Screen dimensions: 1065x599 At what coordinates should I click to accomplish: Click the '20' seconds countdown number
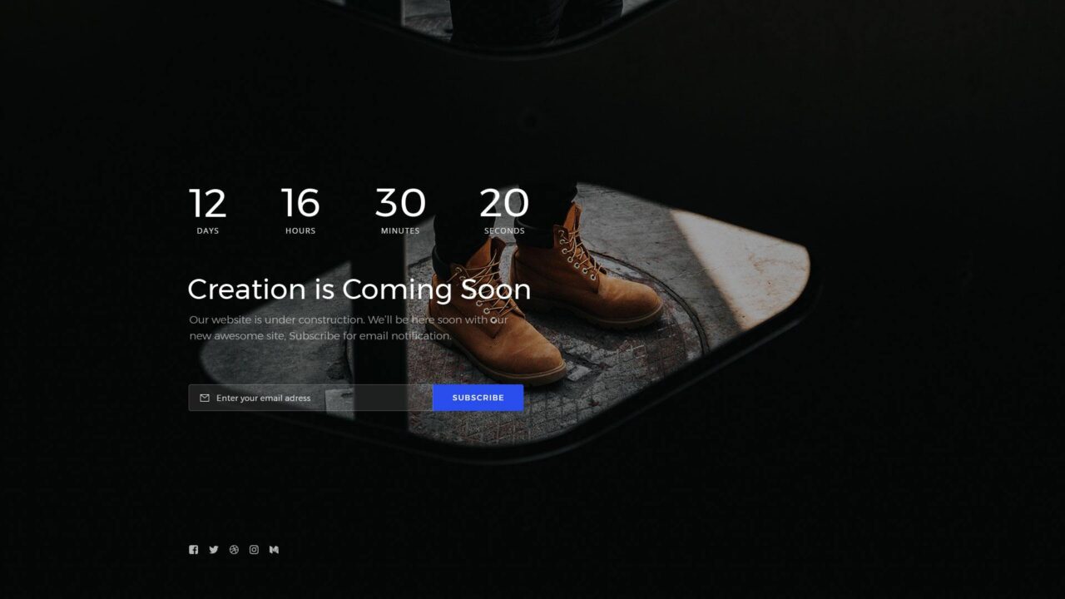504,203
